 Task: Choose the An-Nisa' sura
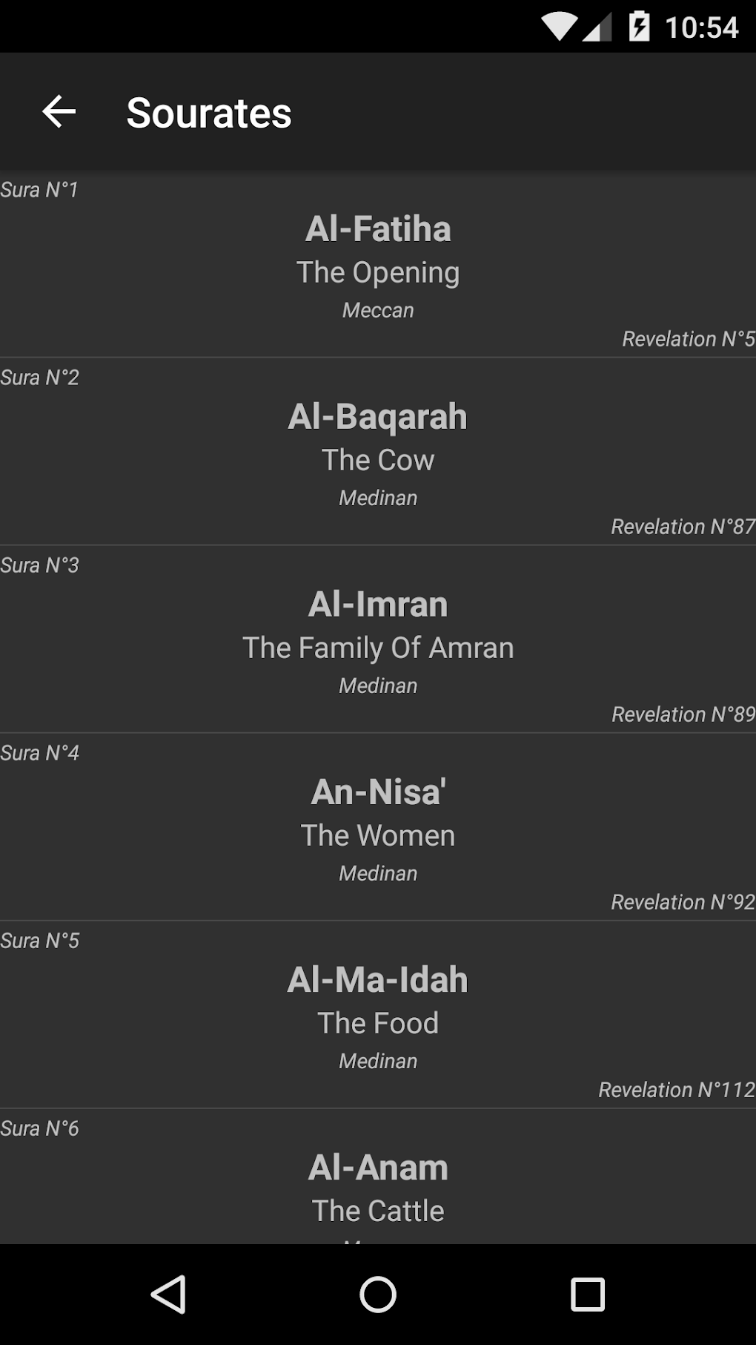(x=378, y=792)
